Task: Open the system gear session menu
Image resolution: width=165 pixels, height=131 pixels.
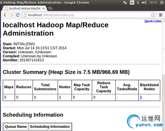Action: (x=162, y=3)
